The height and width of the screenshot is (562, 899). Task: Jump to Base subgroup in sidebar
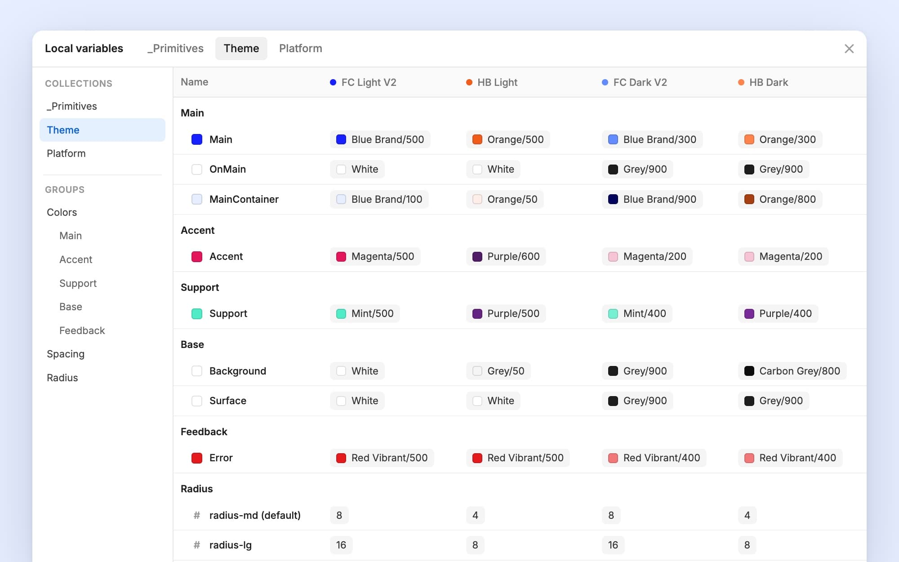click(x=71, y=307)
